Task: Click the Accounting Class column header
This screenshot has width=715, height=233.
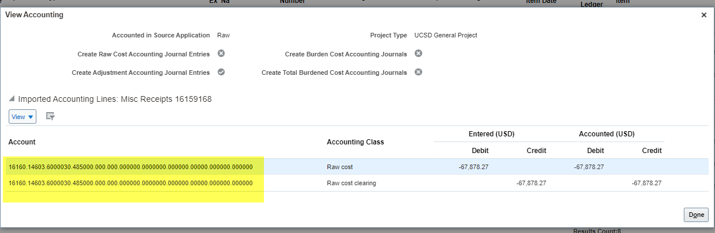Action: (x=355, y=142)
